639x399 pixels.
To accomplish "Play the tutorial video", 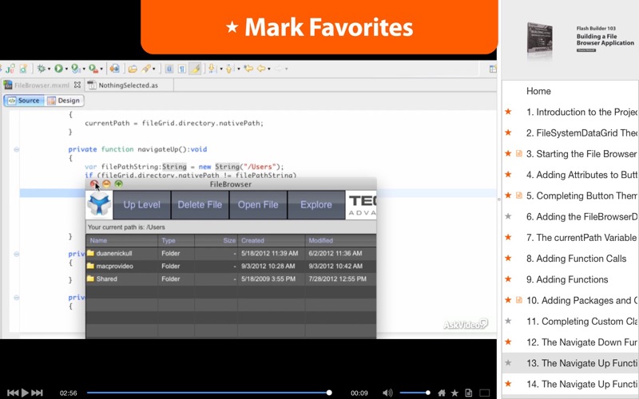I will point(25,393).
